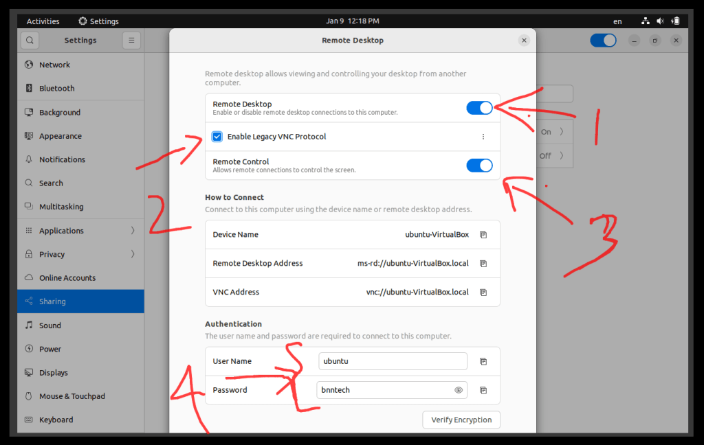Copy the VNC Address

click(483, 293)
